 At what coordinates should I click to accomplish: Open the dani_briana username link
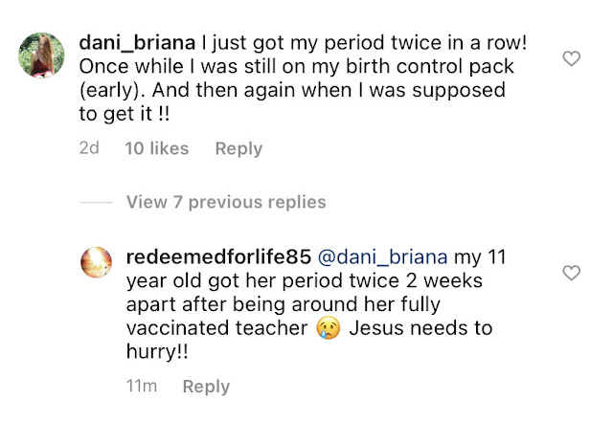coord(137,43)
